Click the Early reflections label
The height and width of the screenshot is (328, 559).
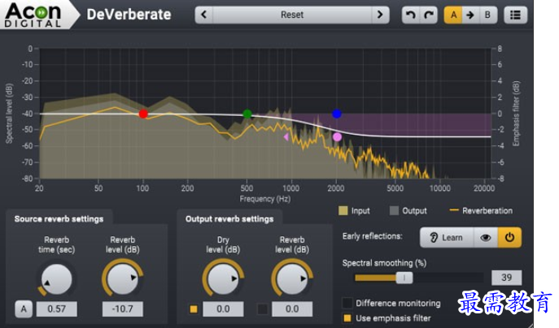click(372, 236)
